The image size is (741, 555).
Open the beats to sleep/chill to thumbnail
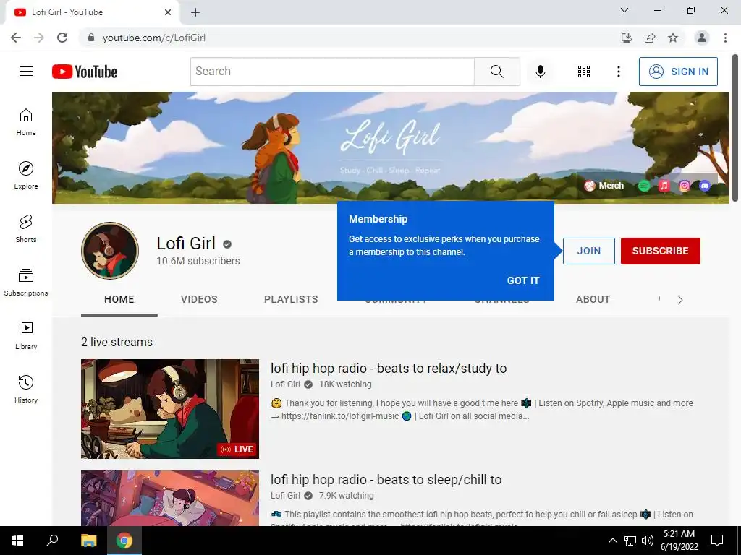click(170, 499)
